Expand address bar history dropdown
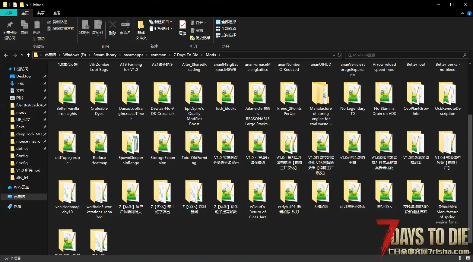The image size is (473, 262). 334,55
